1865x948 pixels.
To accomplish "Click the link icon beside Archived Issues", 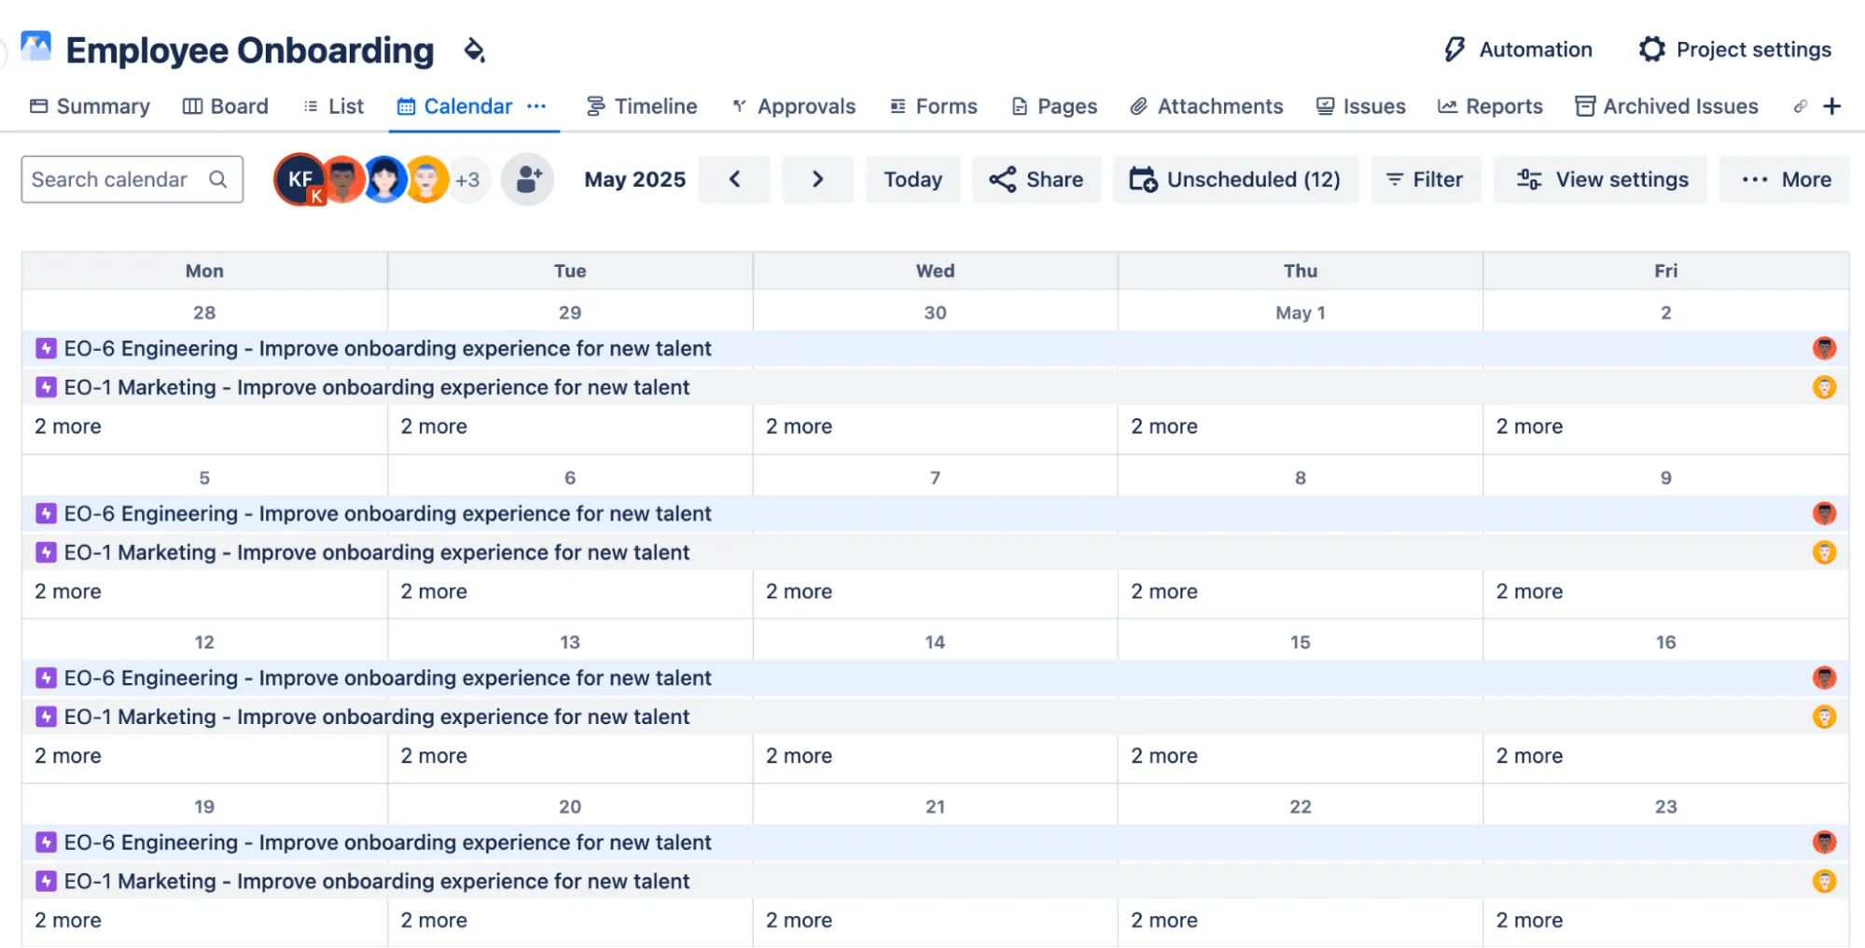I will (x=1800, y=106).
